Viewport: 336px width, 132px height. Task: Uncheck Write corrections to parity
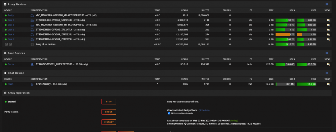[x=169, y=113]
